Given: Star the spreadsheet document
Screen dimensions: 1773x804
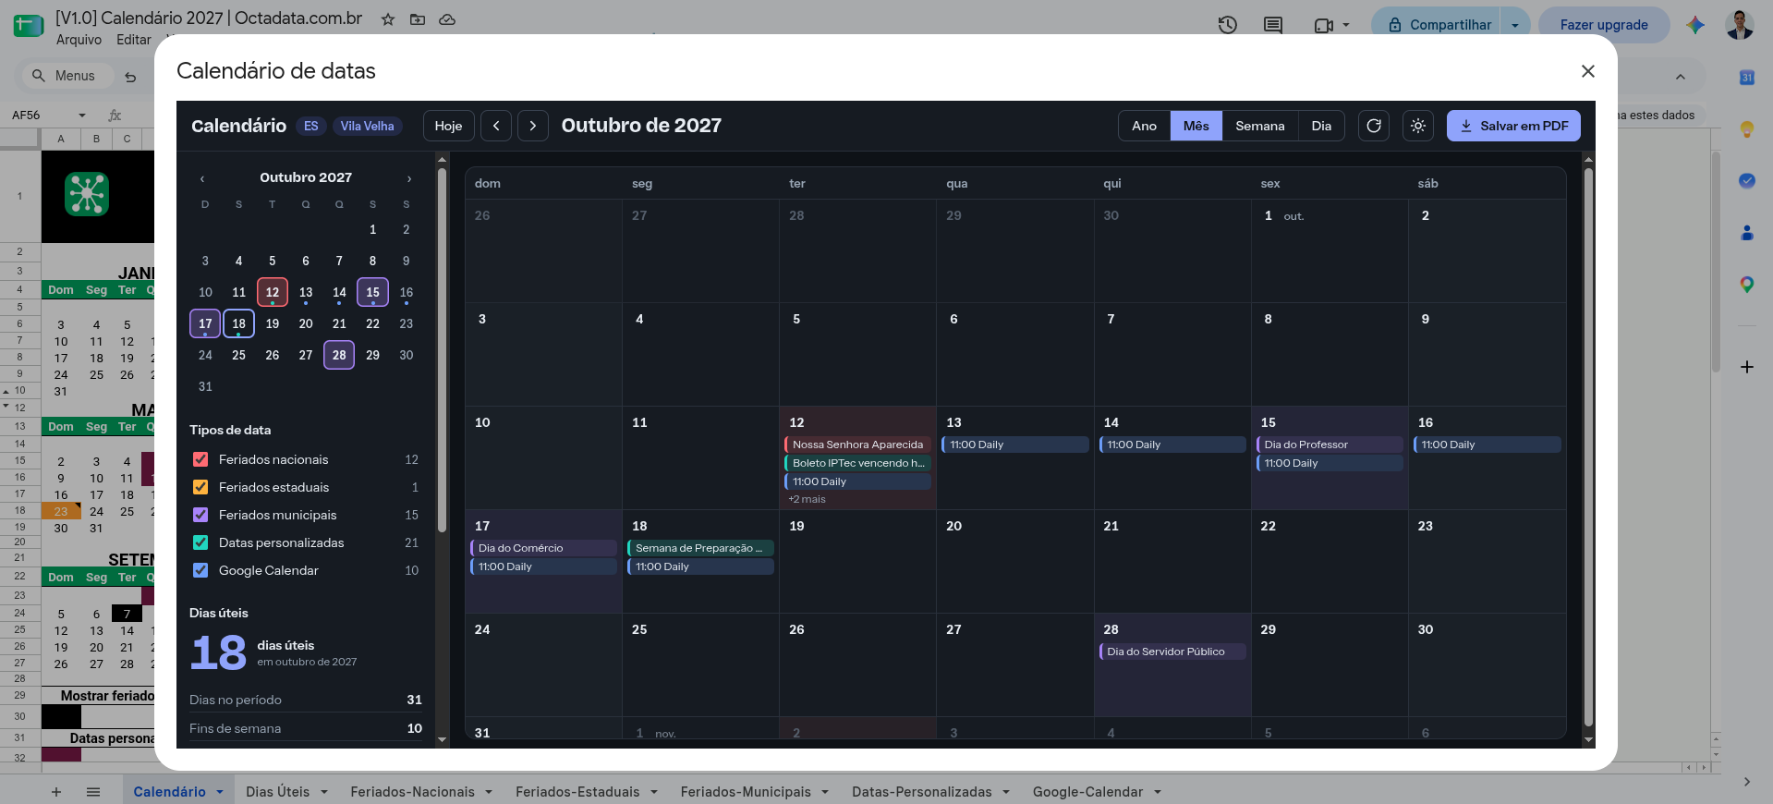Looking at the screenshot, I should pos(388,19).
